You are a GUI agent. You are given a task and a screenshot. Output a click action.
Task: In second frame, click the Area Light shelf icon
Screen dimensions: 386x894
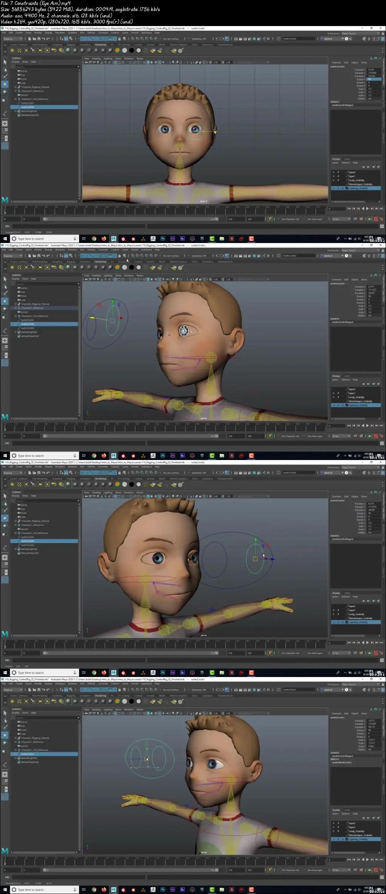tap(40, 267)
